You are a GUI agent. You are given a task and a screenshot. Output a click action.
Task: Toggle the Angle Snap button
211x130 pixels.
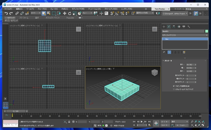coord(117,13)
